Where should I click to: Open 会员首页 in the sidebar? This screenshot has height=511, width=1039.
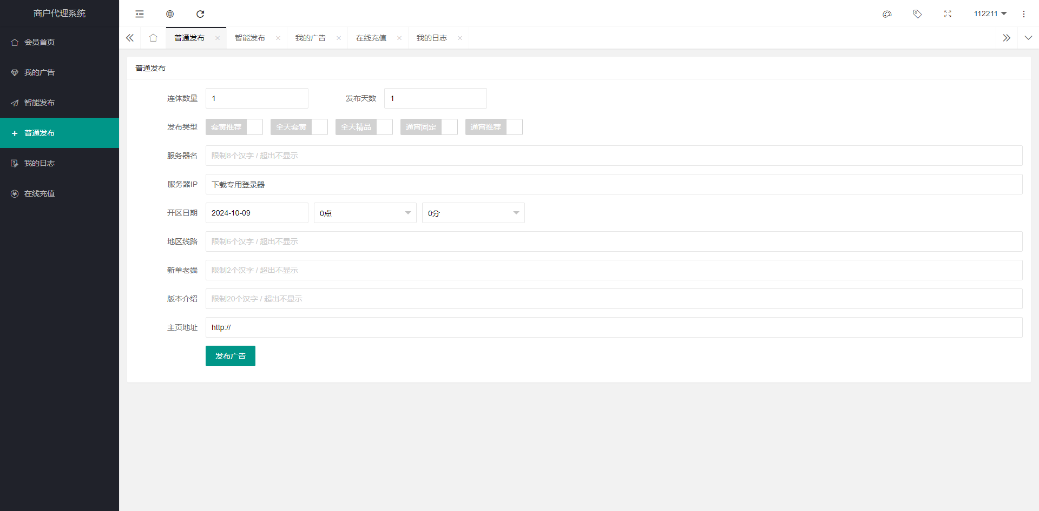click(60, 42)
